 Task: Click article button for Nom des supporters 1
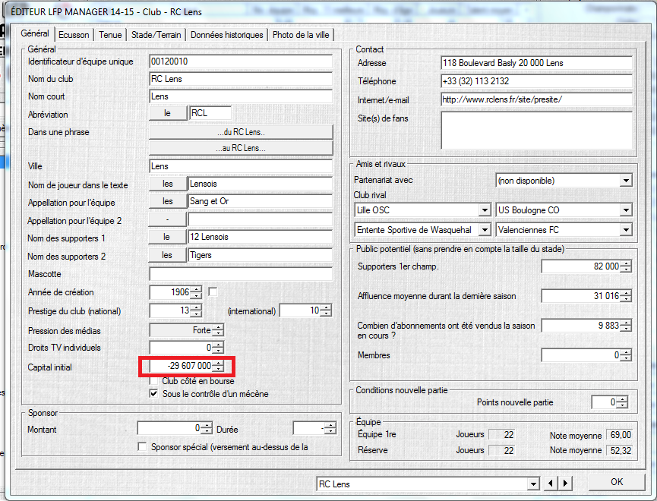coord(167,237)
